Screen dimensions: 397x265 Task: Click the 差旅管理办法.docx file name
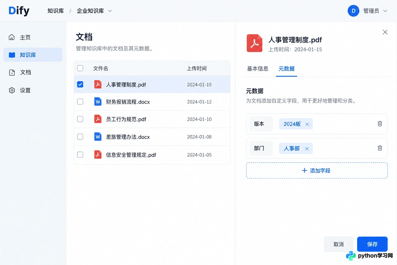(x=128, y=137)
